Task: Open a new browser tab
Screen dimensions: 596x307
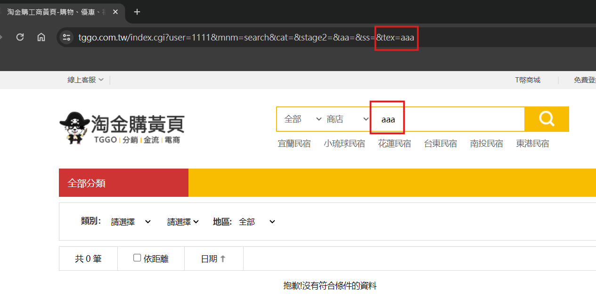Action: click(137, 12)
